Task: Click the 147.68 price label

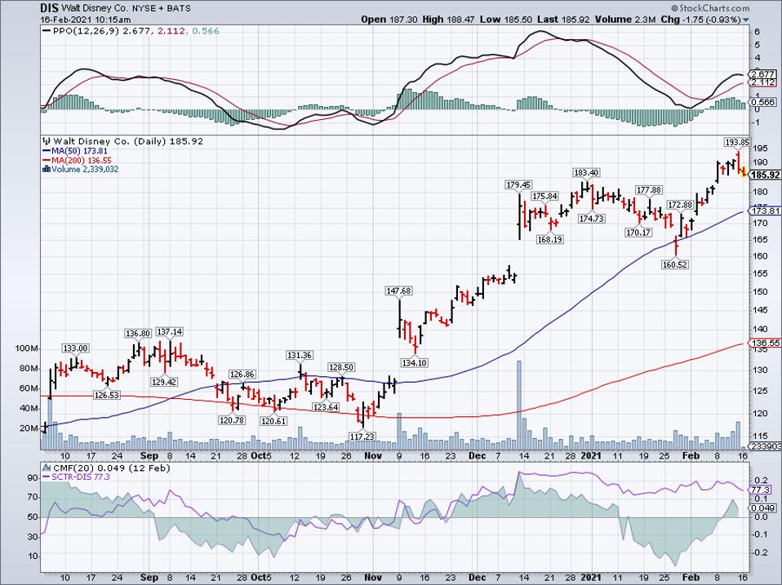Action: click(399, 291)
